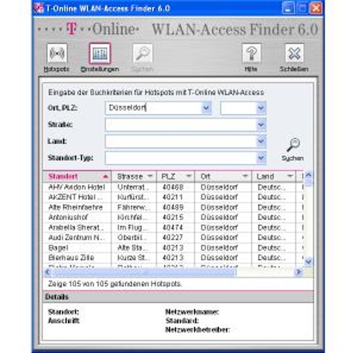
Task: Open the Hilfe question mark icon
Action: [251, 53]
